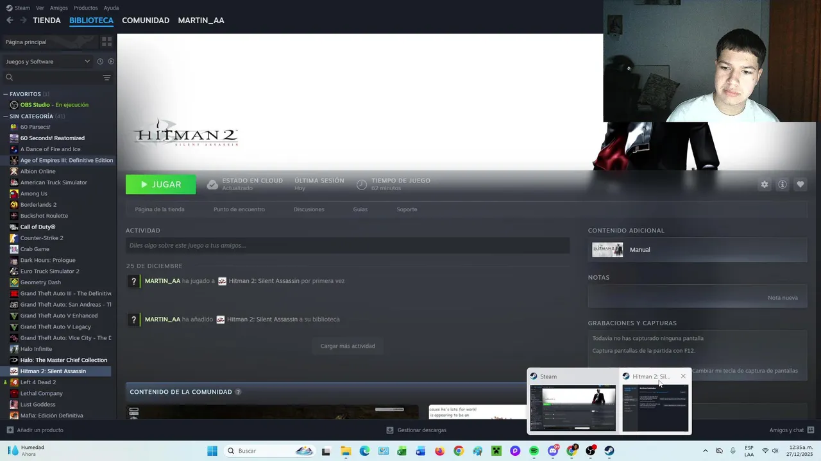821x461 pixels.
Task: Select the Steam taskbar preview thumbnail
Action: tap(573, 408)
